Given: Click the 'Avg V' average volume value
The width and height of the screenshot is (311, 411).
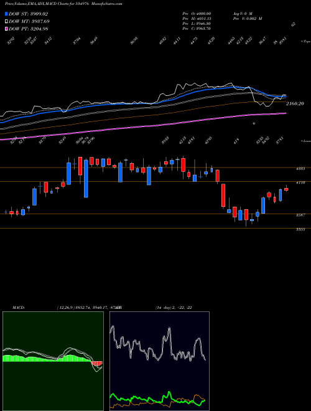Looking at the screenshot, I should 243,13.
